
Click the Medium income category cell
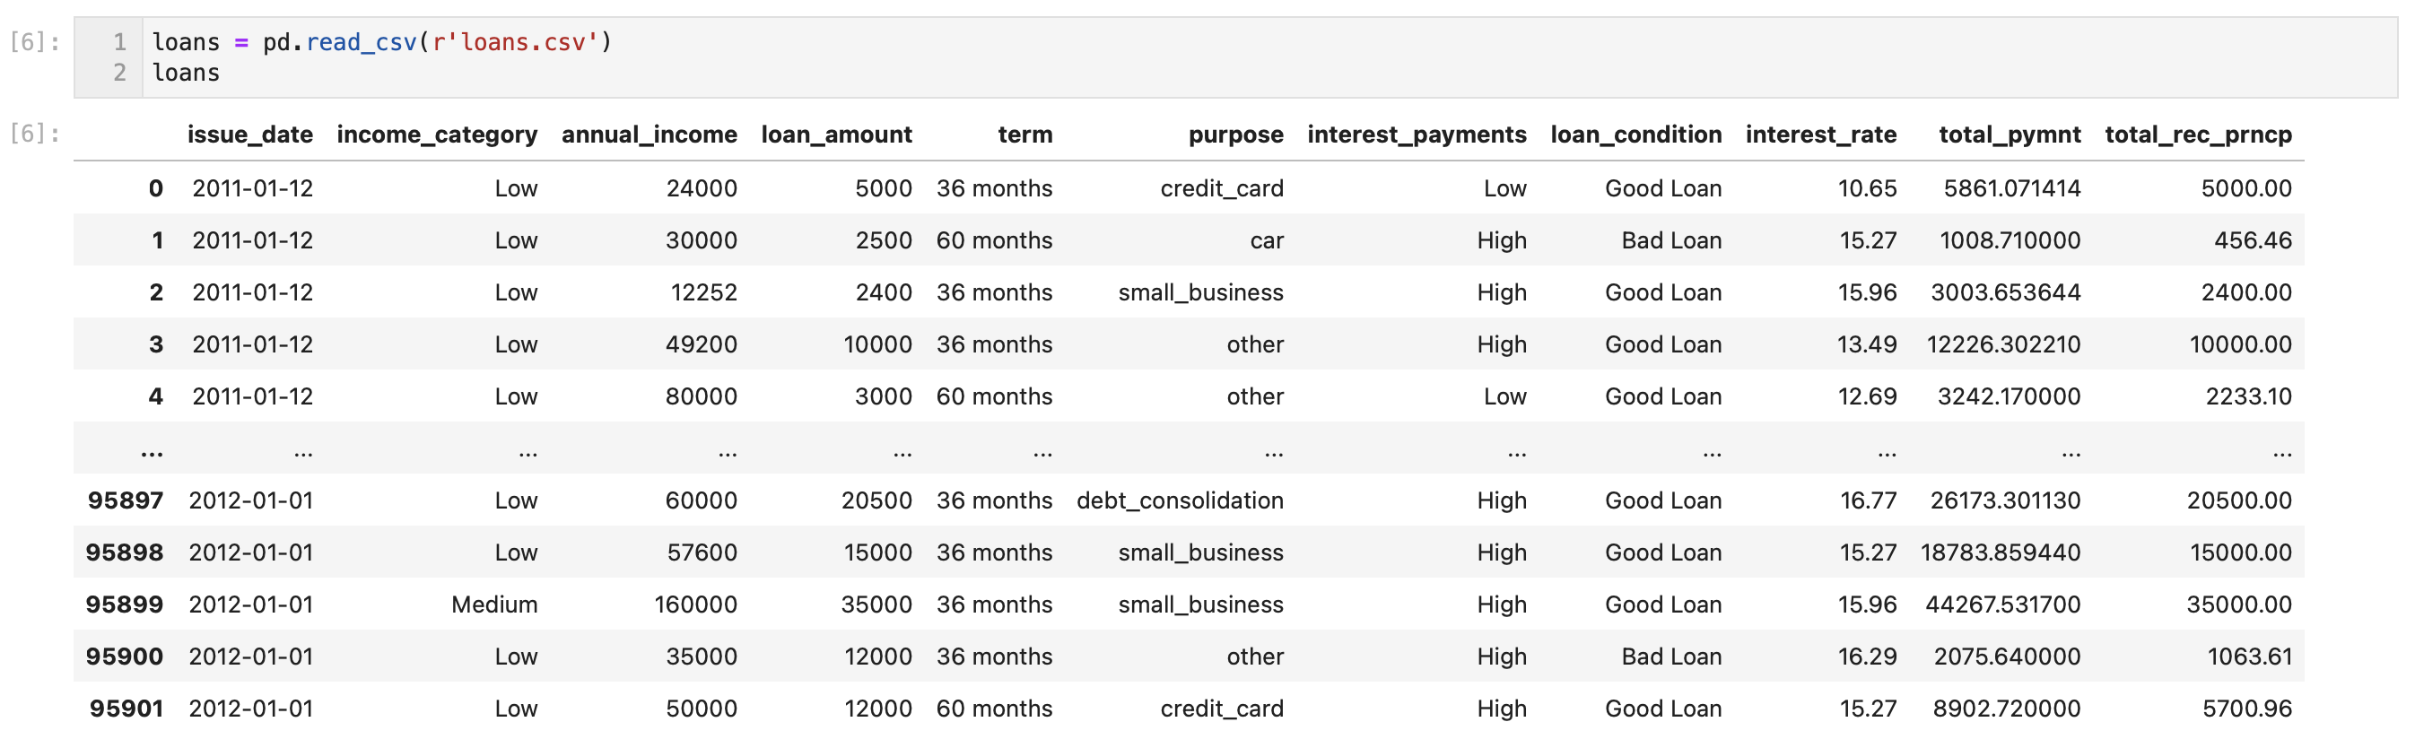494,604
